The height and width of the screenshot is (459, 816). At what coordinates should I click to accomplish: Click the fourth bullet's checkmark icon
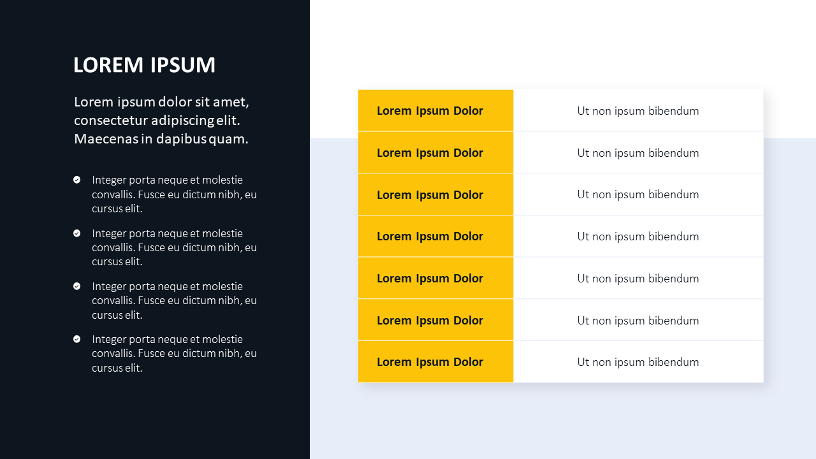point(77,339)
